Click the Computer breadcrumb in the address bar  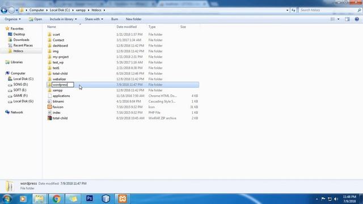36,10
